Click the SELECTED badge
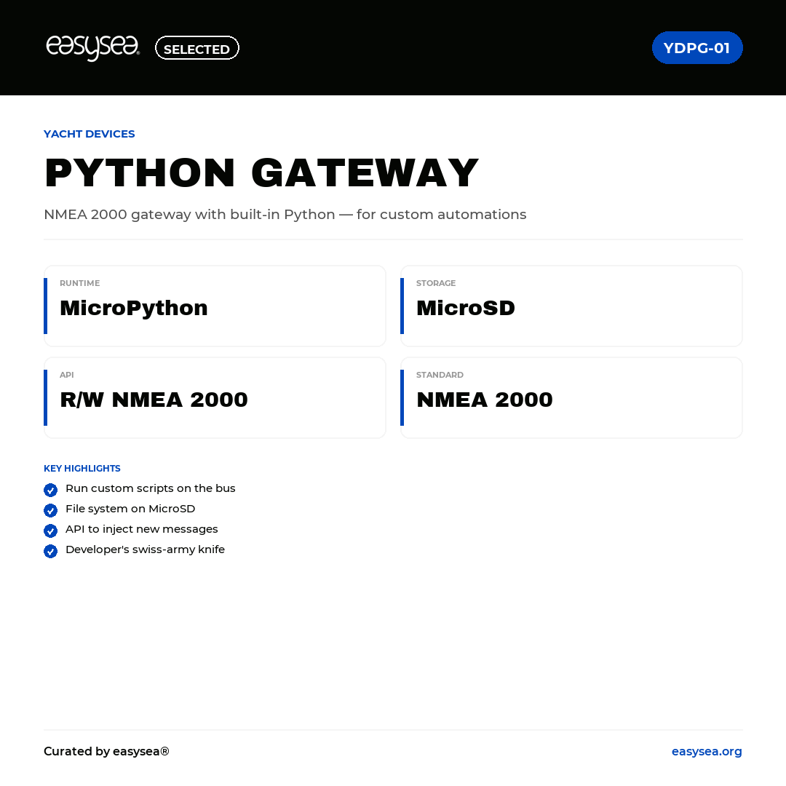786x786 pixels. pos(197,48)
